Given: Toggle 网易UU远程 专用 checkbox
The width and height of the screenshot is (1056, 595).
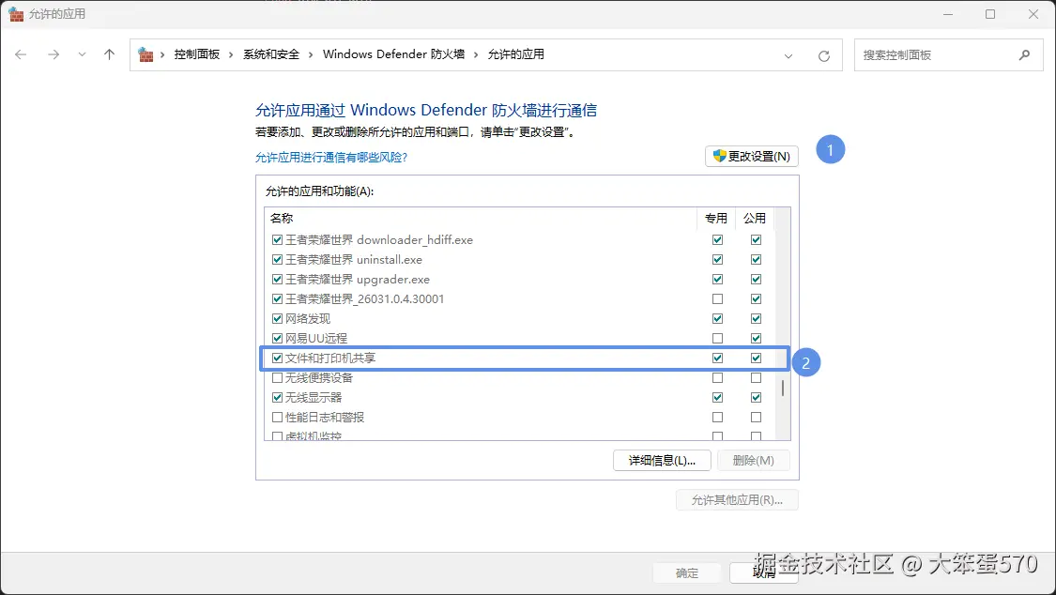Looking at the screenshot, I should click(x=717, y=338).
